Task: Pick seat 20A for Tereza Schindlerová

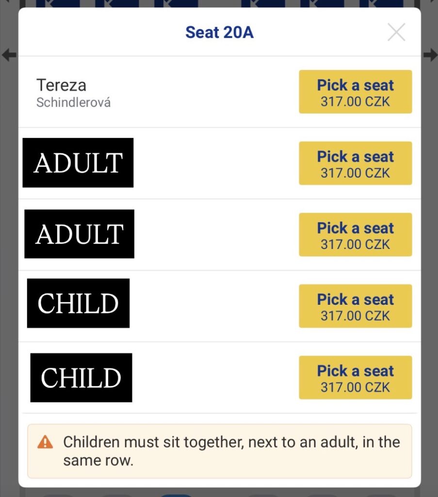Action: [x=355, y=92]
